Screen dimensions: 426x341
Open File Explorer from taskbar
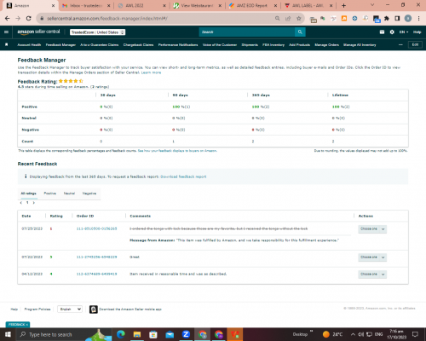[x=137, y=334]
